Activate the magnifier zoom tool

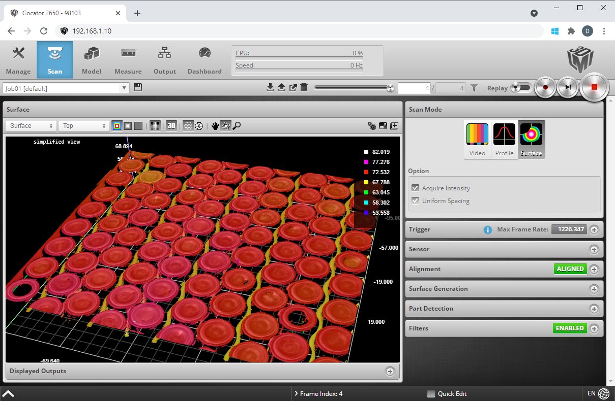(x=237, y=126)
